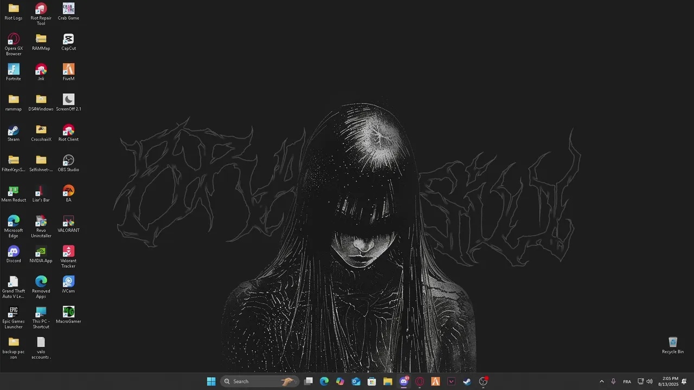The height and width of the screenshot is (390, 694).
Task: Open the DS4Windows folder
Action: pos(41,103)
